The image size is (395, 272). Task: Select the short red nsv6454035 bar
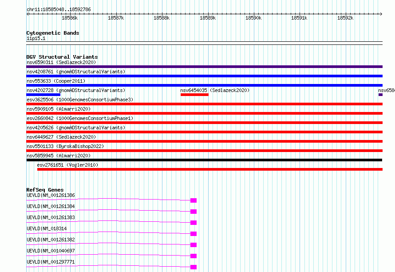tap(194, 95)
